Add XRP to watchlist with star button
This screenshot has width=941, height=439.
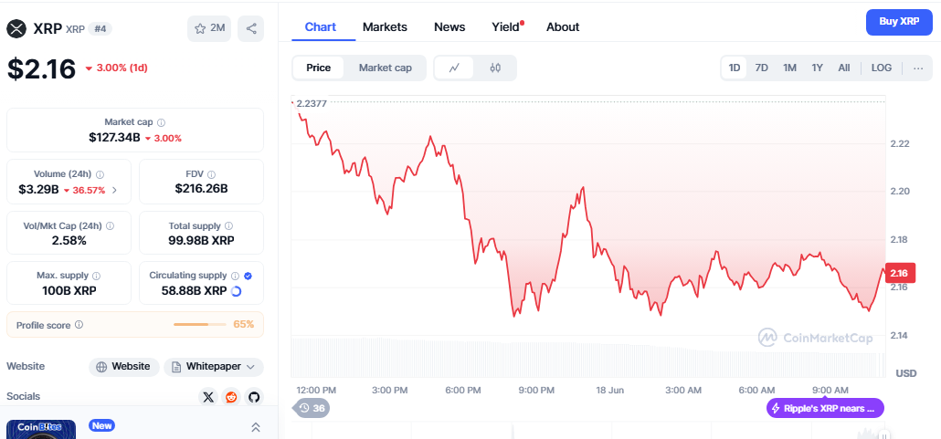(209, 28)
